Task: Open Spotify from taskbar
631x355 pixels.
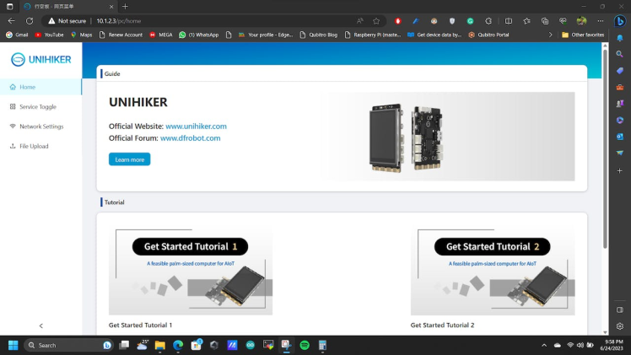Action: point(305,346)
